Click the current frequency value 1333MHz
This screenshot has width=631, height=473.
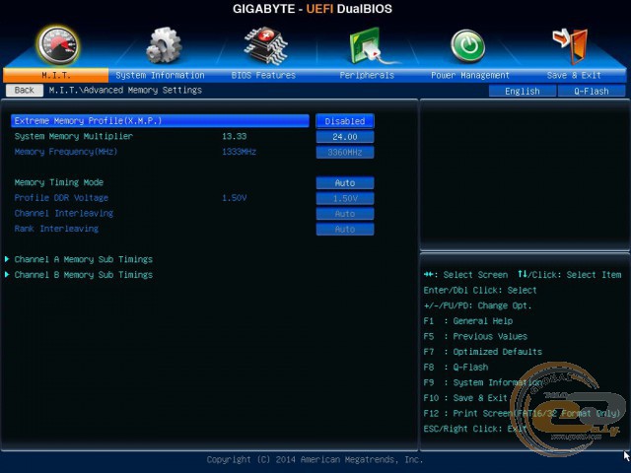[239, 152]
